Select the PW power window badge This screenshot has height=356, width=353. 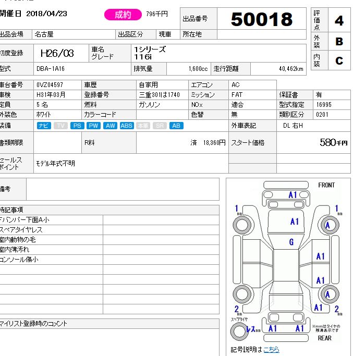click(x=93, y=126)
